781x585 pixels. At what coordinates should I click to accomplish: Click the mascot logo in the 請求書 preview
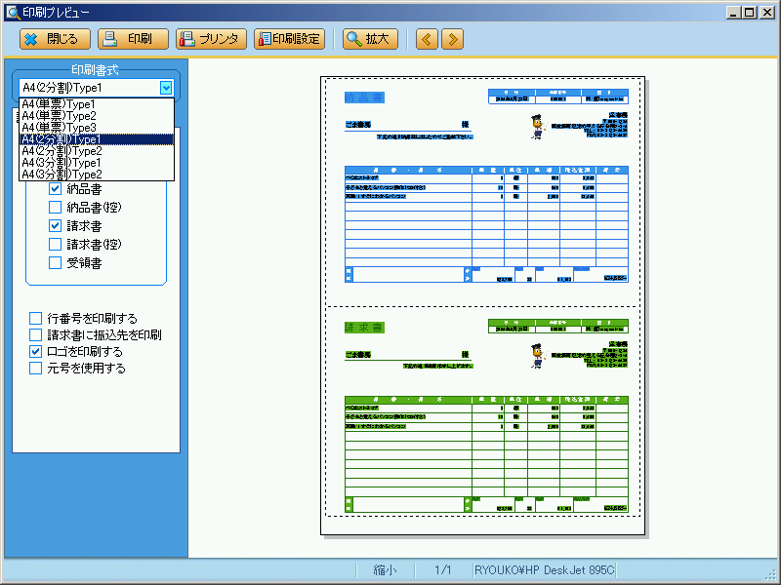click(x=538, y=356)
